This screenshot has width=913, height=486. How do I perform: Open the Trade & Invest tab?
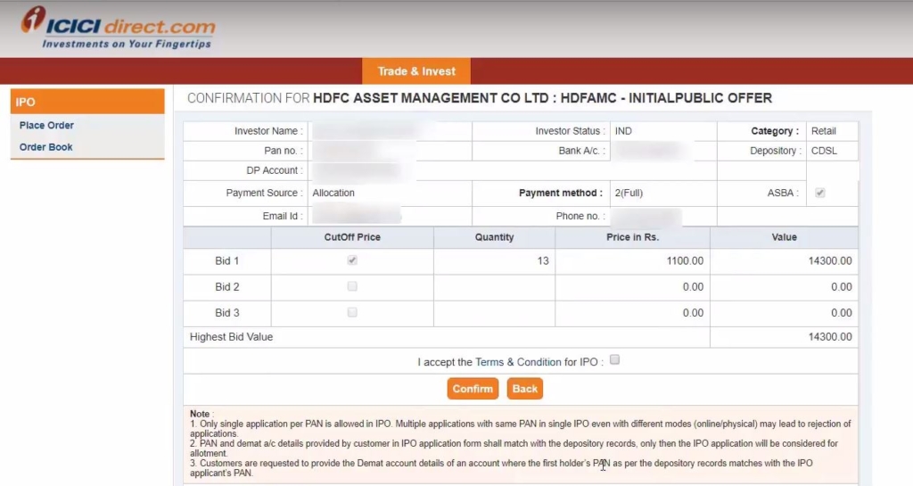(416, 71)
